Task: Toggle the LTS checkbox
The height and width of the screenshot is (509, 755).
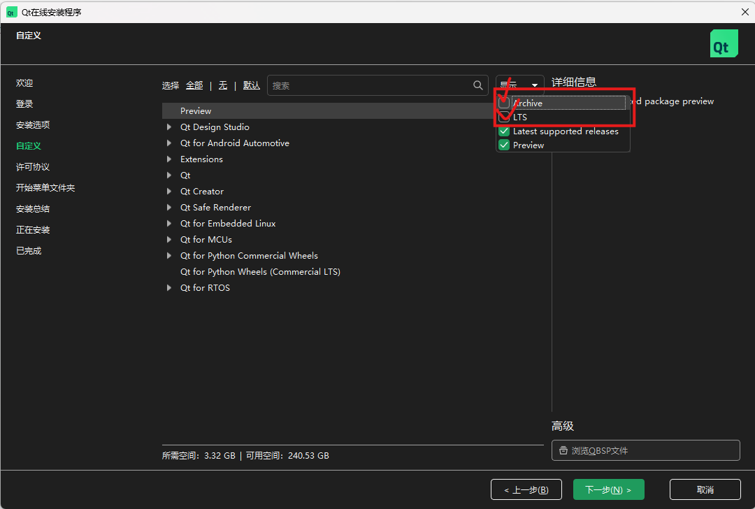Action: pos(504,117)
